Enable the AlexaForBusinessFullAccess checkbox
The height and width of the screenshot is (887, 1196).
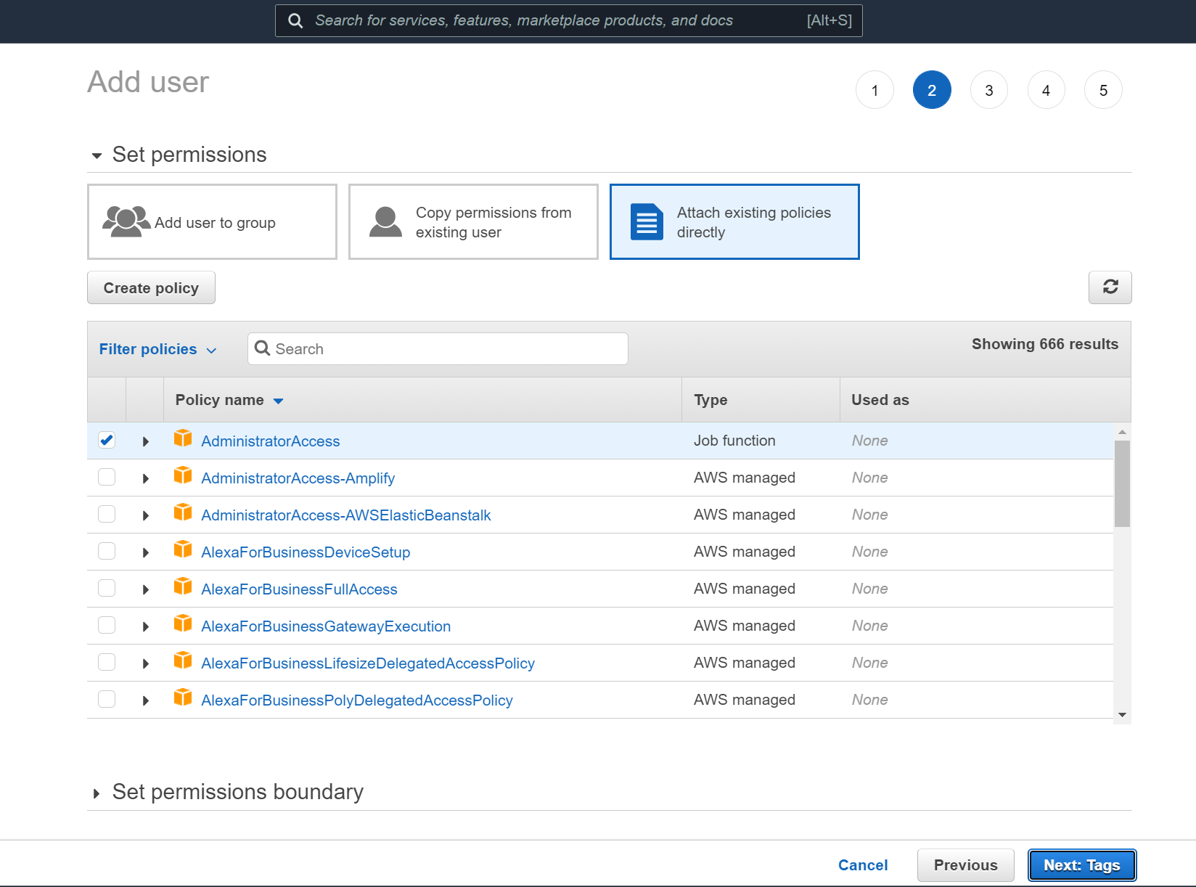[107, 588]
